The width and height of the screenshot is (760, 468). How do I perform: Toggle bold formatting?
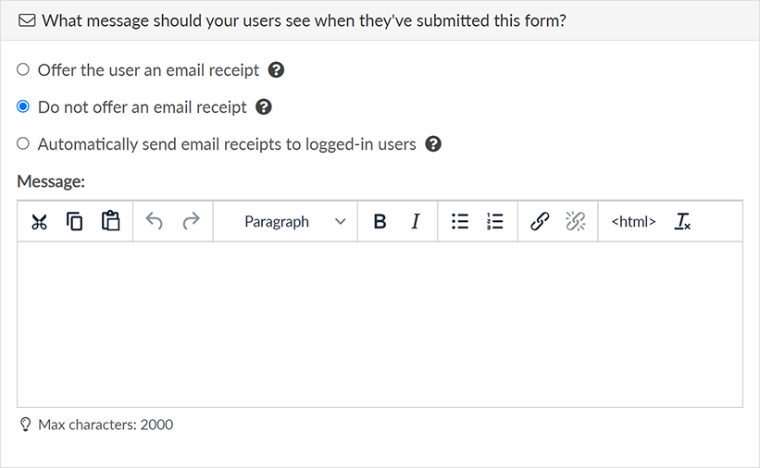point(380,222)
